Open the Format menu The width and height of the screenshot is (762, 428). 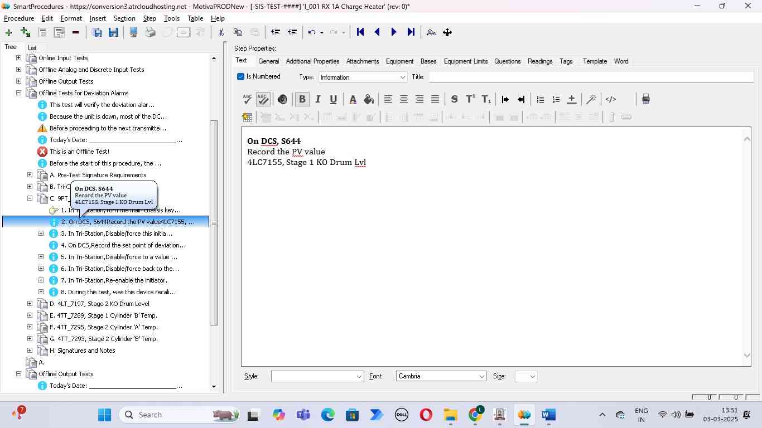[71, 18]
